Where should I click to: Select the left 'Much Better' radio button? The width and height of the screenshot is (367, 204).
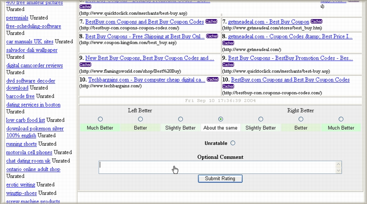click(x=100, y=119)
